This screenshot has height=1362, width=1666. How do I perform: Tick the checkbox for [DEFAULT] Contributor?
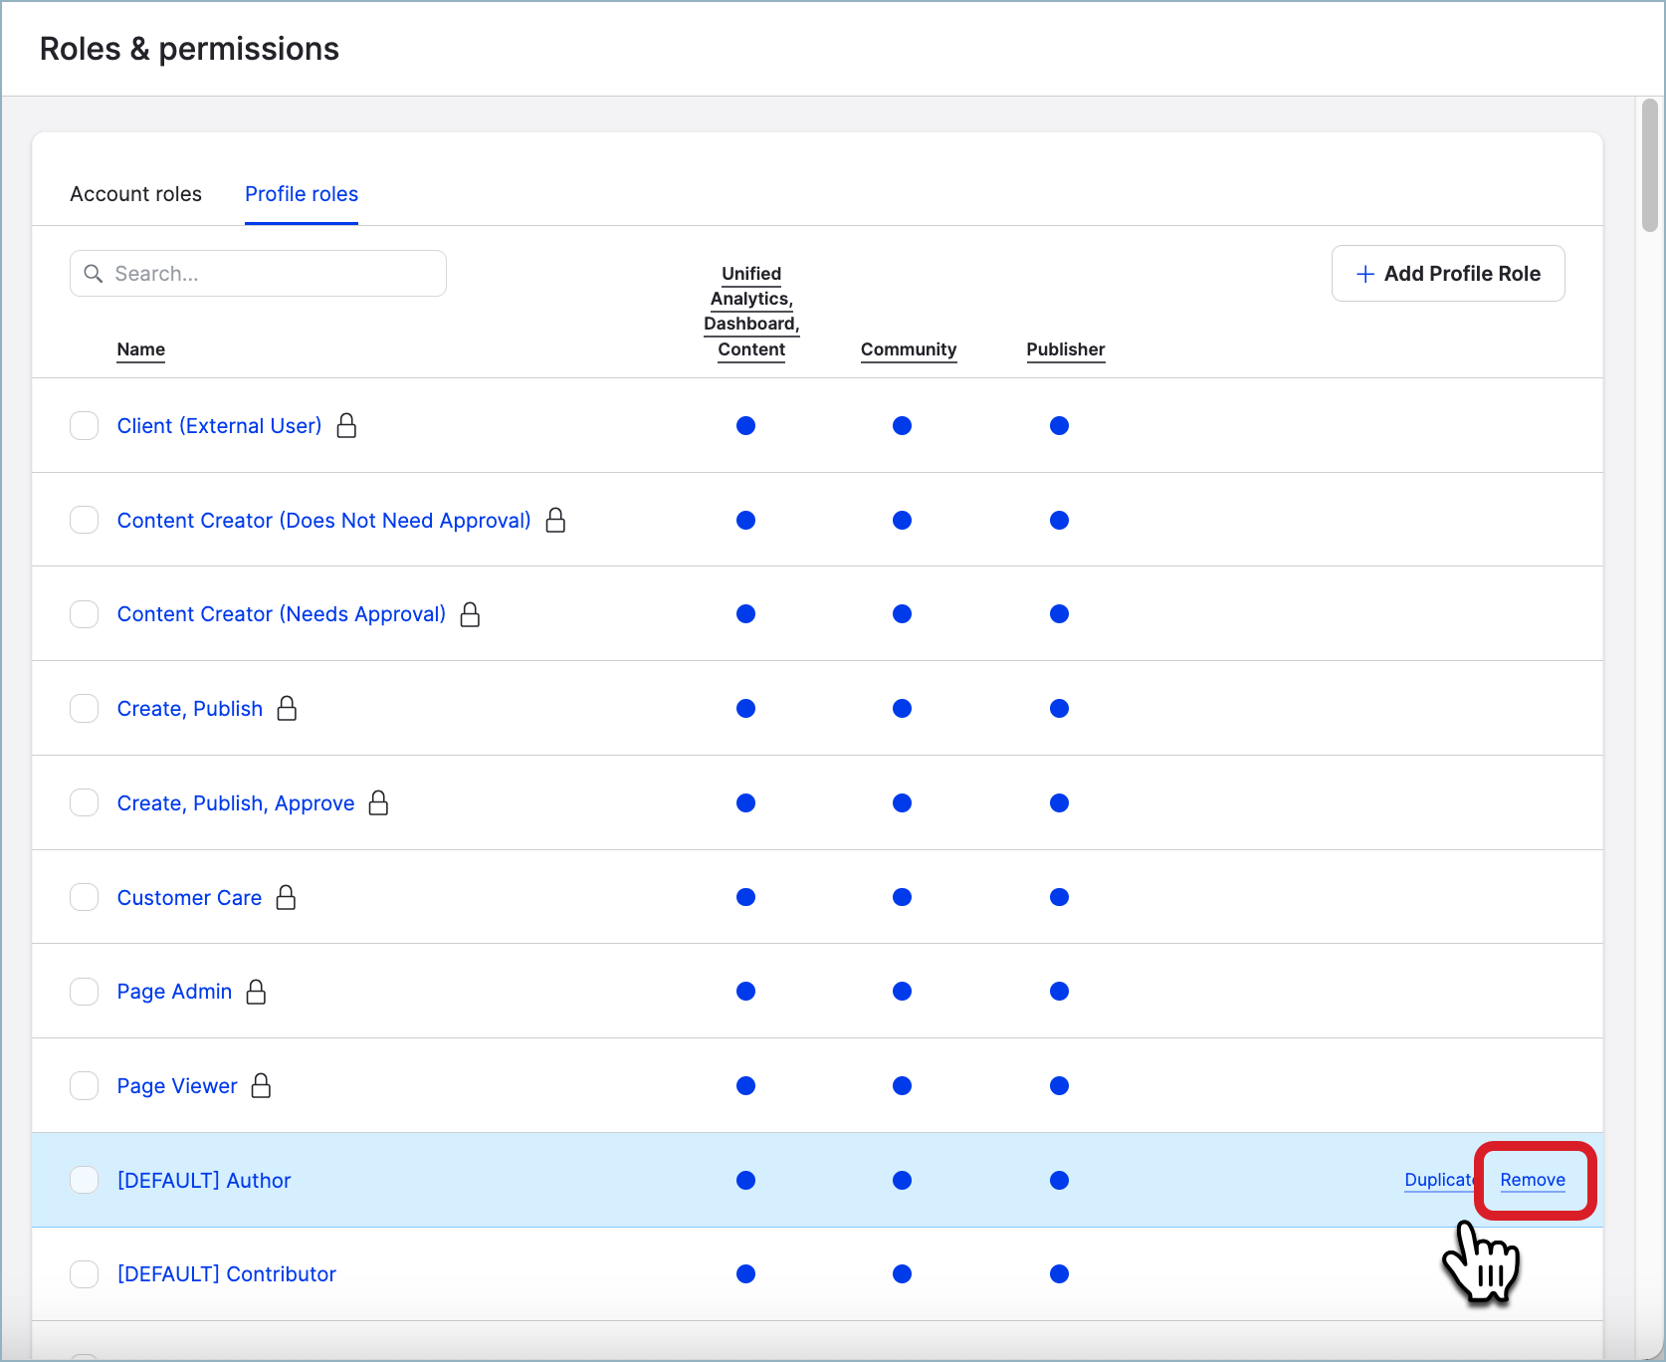pyautogui.click(x=85, y=1273)
